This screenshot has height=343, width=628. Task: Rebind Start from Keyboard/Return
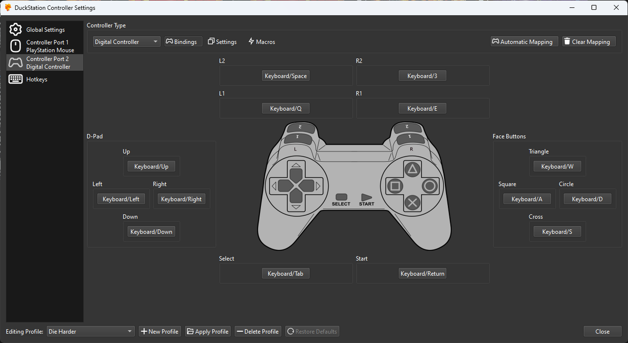(422, 273)
